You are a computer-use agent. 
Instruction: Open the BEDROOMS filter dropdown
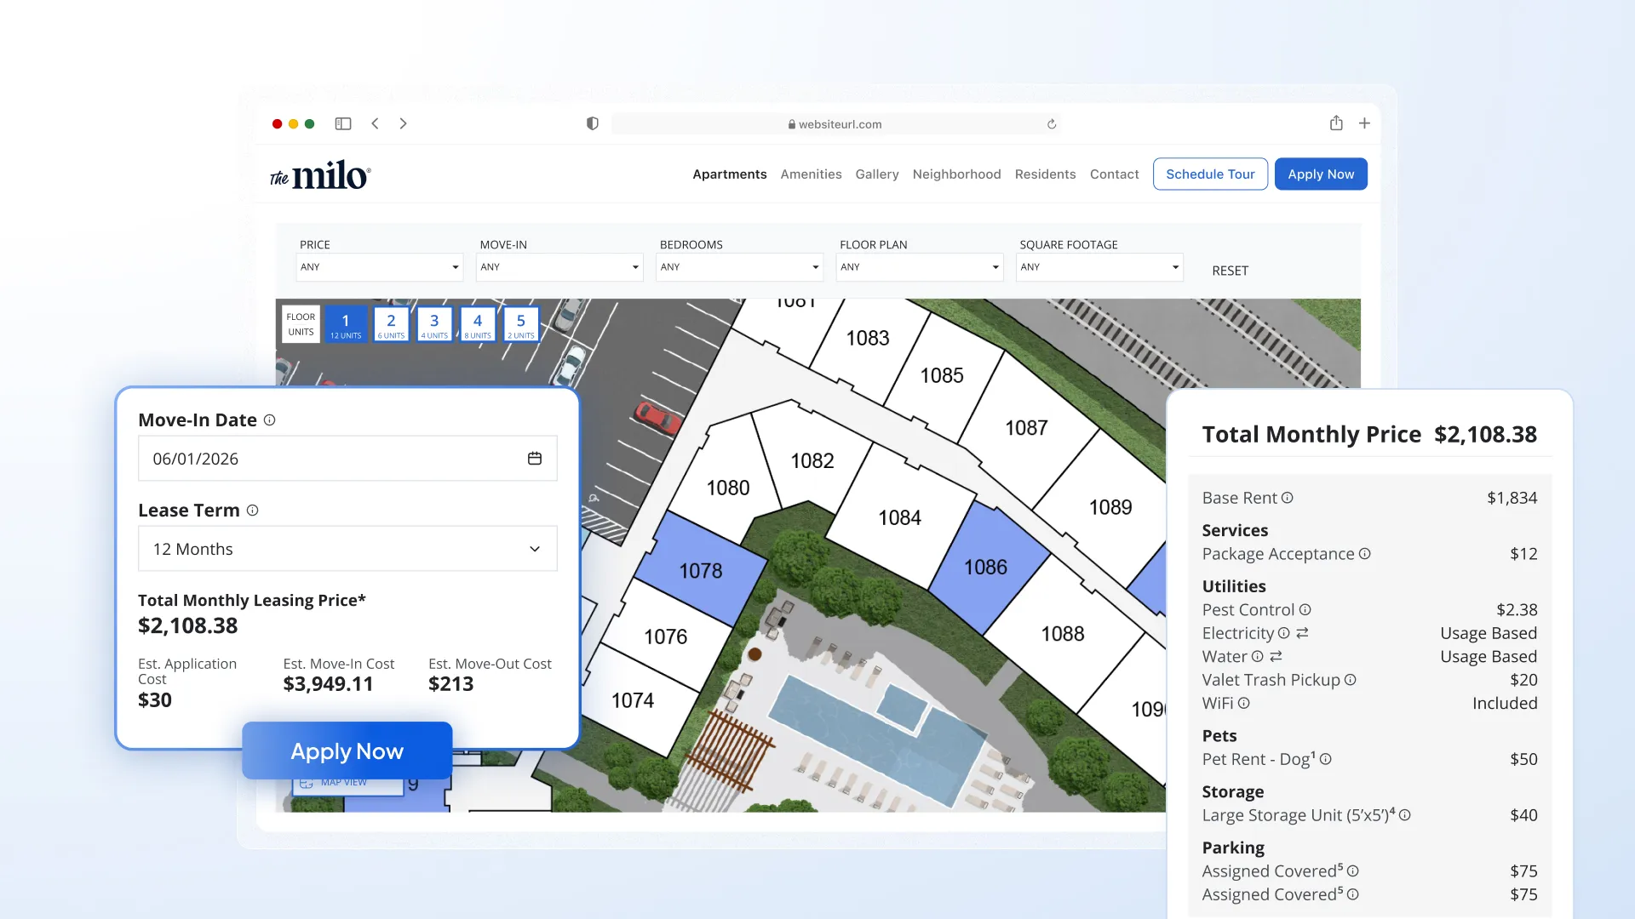[739, 267]
